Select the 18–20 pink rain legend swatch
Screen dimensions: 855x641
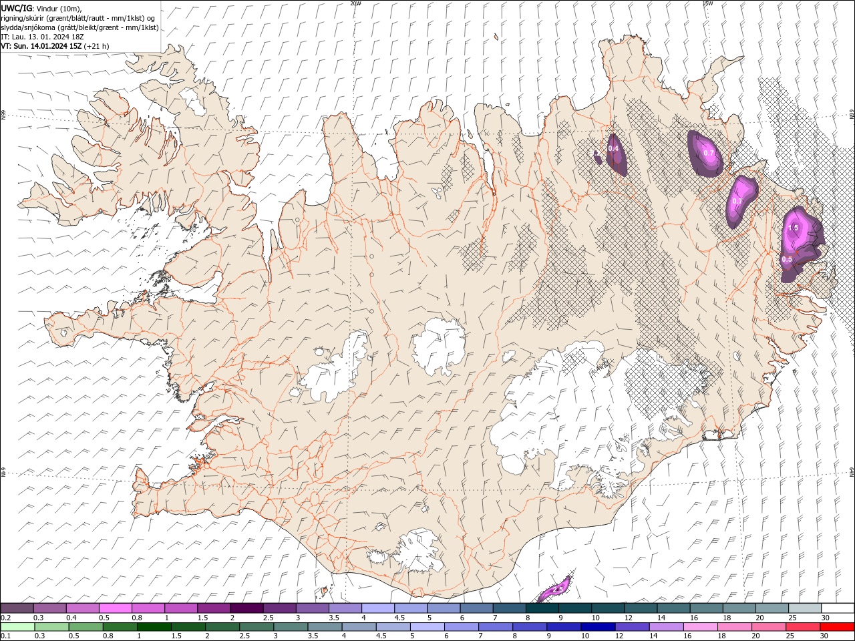[734, 627]
